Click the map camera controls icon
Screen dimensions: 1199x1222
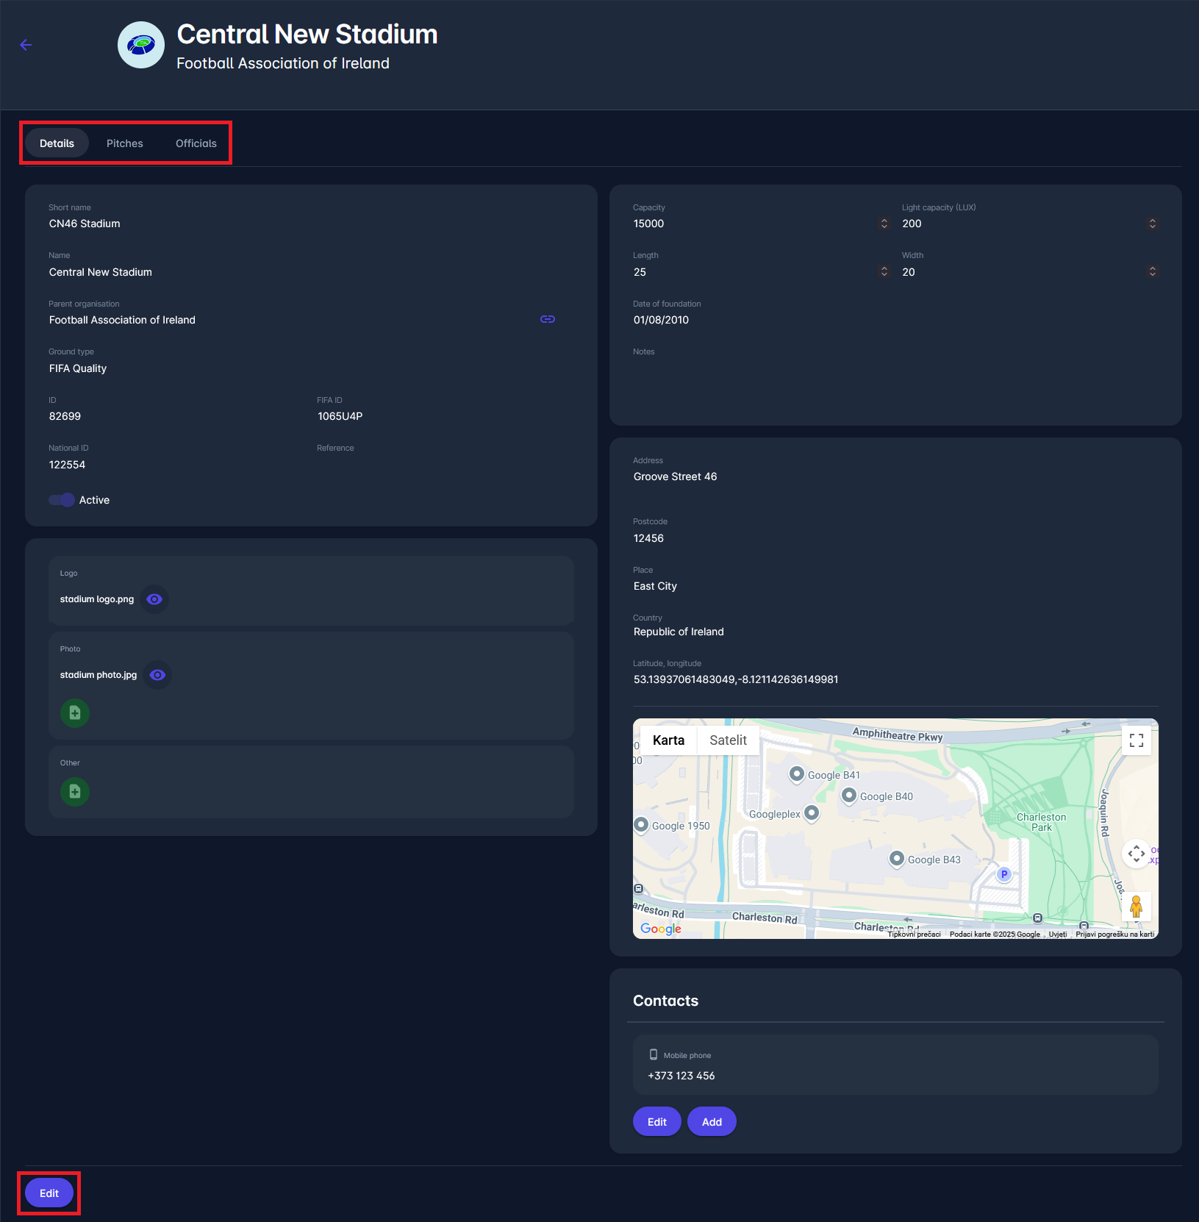[x=1136, y=854]
